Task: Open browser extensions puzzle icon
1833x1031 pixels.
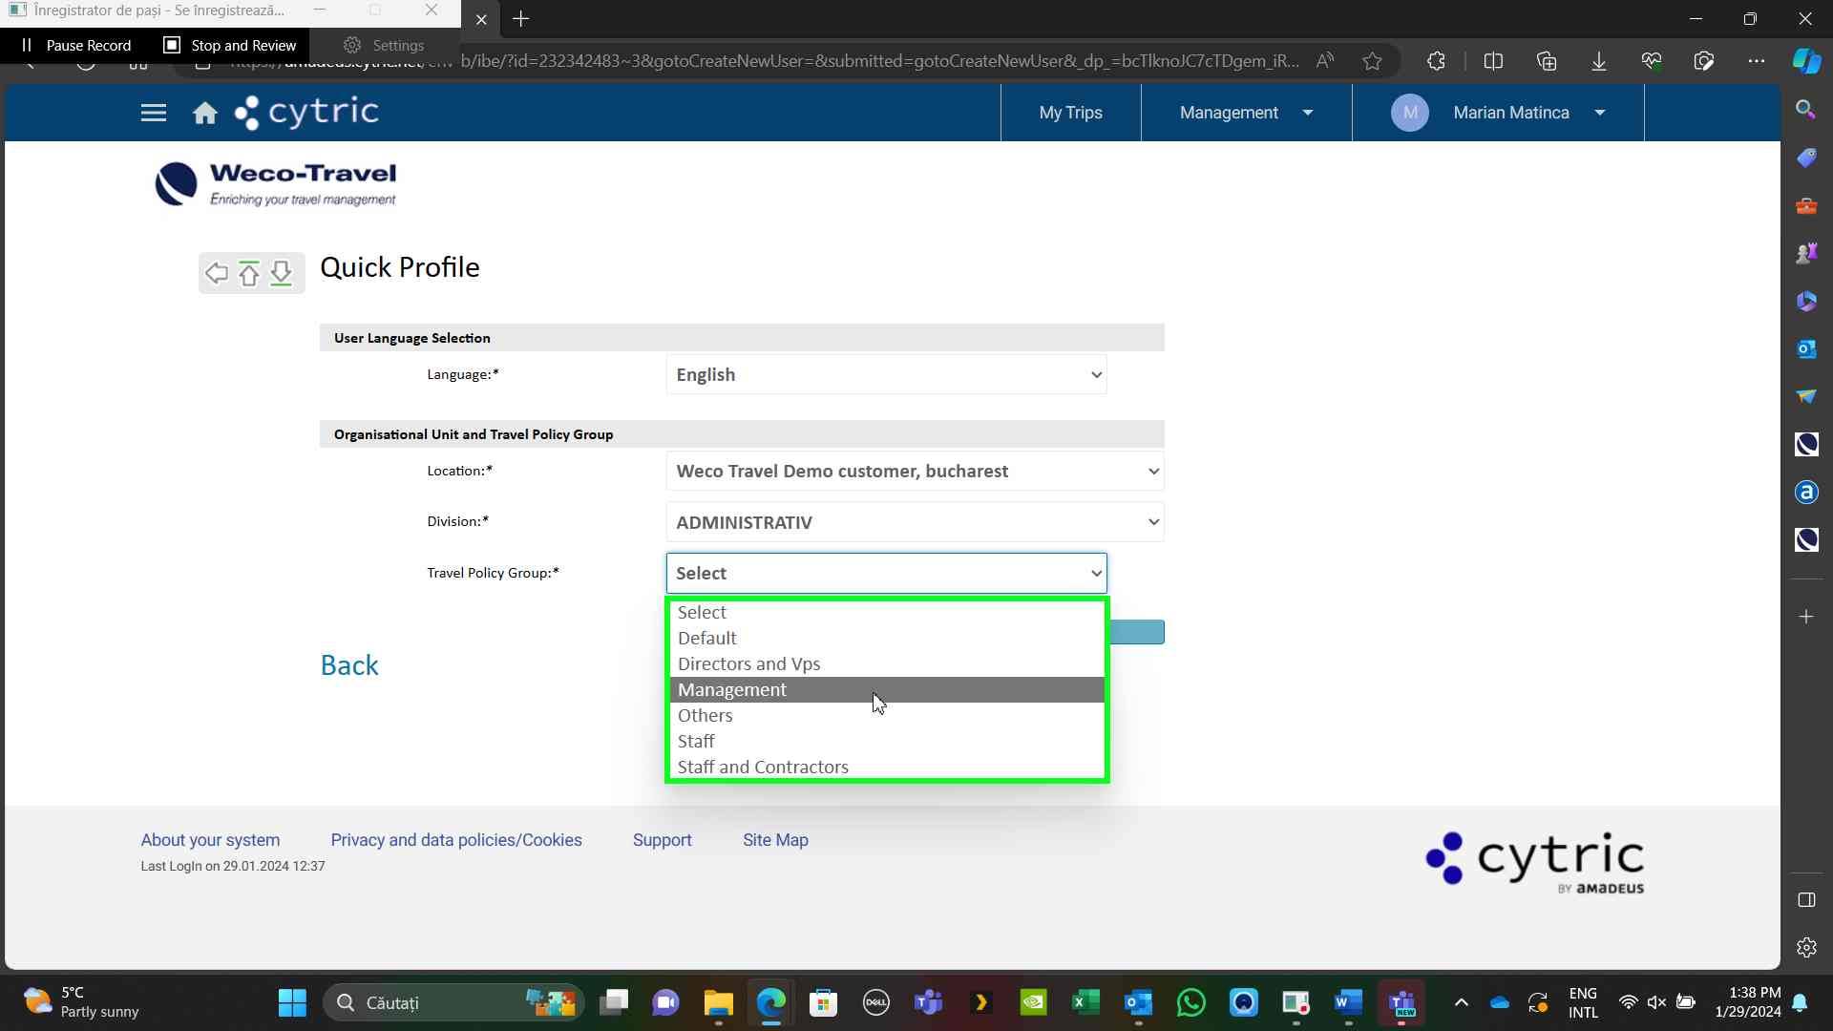Action: pyautogui.click(x=1436, y=61)
